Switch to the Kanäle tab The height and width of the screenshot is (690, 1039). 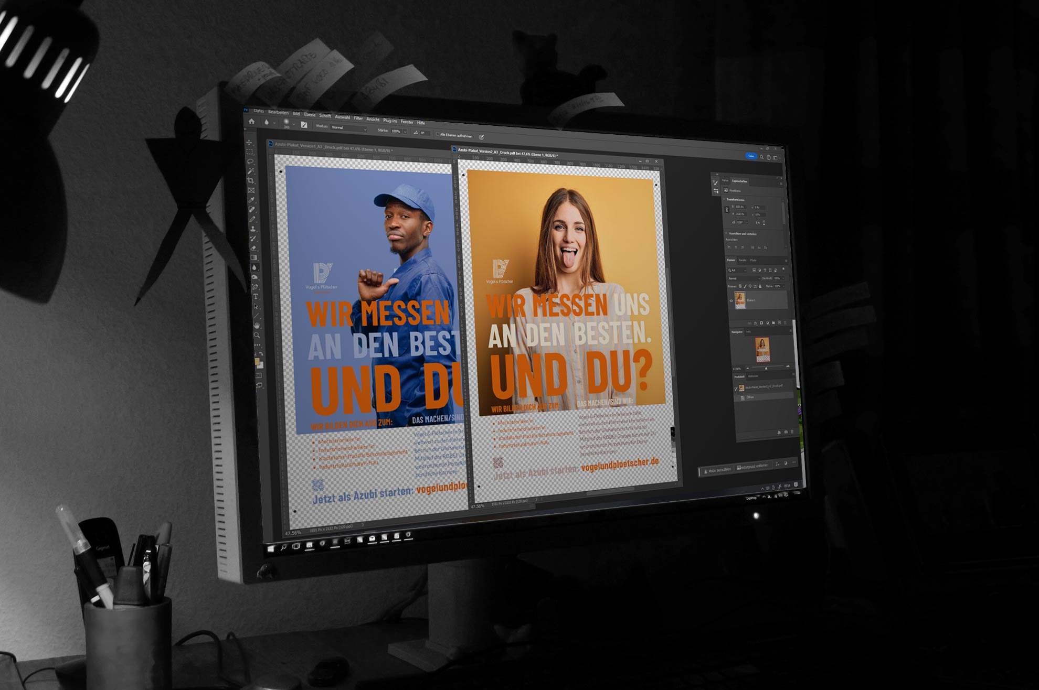coord(742,260)
